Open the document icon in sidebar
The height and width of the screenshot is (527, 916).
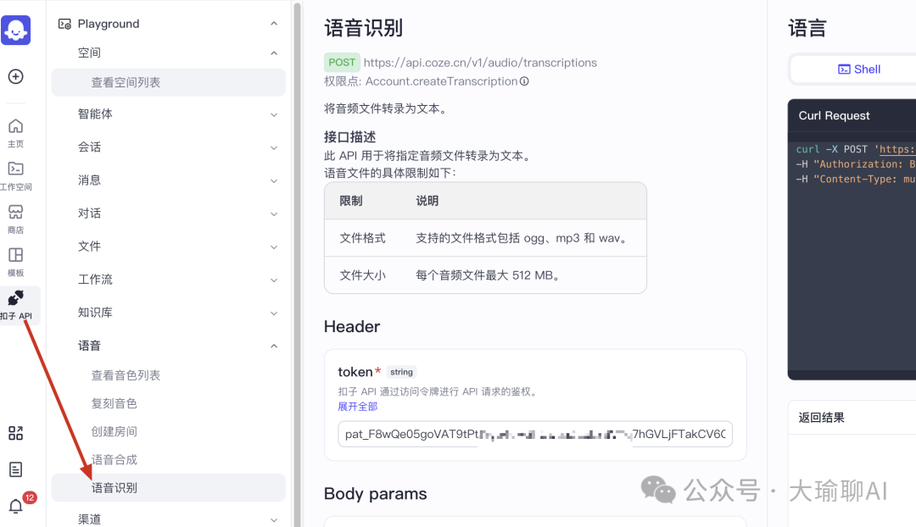(x=16, y=469)
